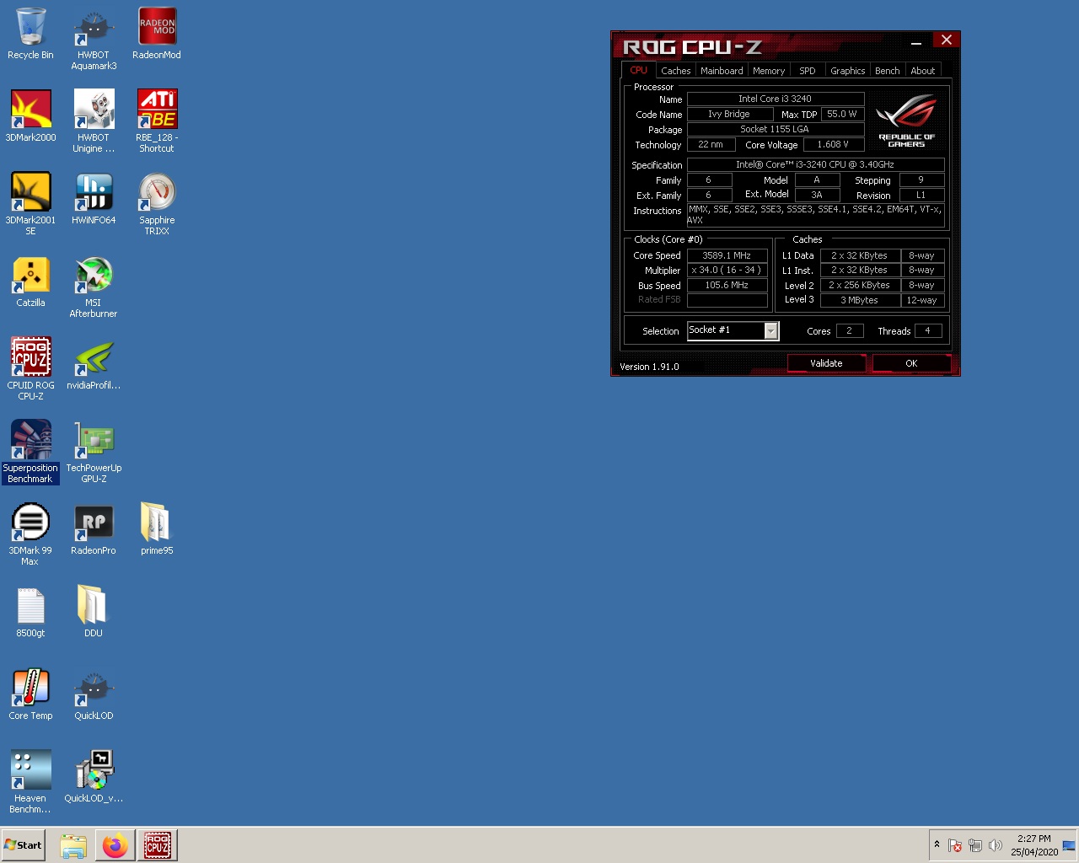The width and height of the screenshot is (1079, 863).
Task: Open the Graphics tab
Action: click(x=847, y=71)
